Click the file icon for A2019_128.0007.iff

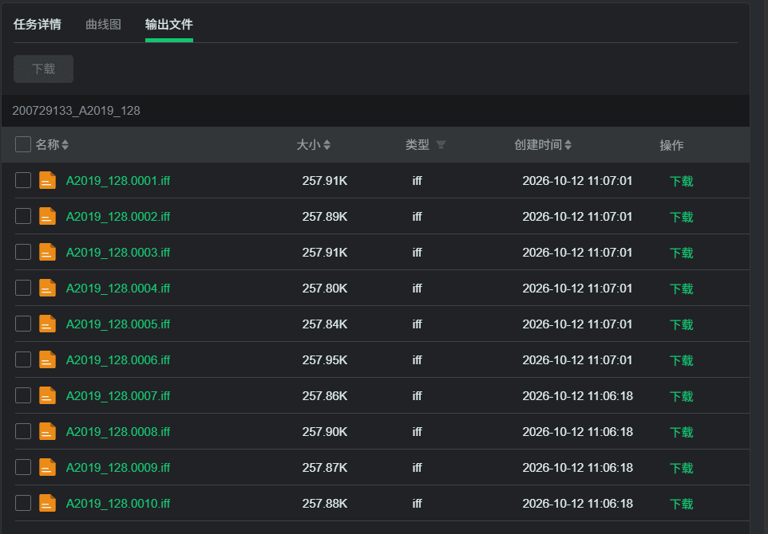pyautogui.click(x=48, y=395)
